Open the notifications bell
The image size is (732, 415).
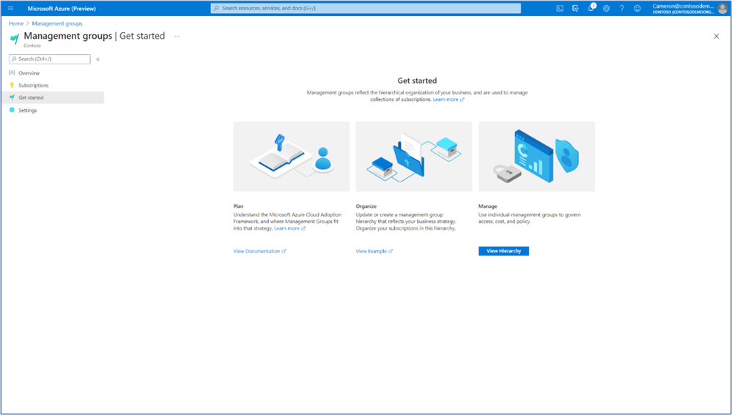point(591,8)
